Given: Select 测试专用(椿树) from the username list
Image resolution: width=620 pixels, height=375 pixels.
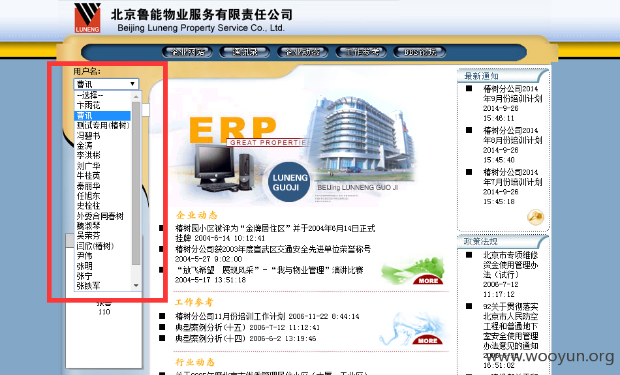Looking at the screenshot, I should point(102,125).
